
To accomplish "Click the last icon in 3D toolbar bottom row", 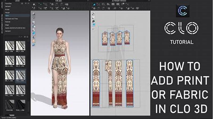I will click(68, 8).
